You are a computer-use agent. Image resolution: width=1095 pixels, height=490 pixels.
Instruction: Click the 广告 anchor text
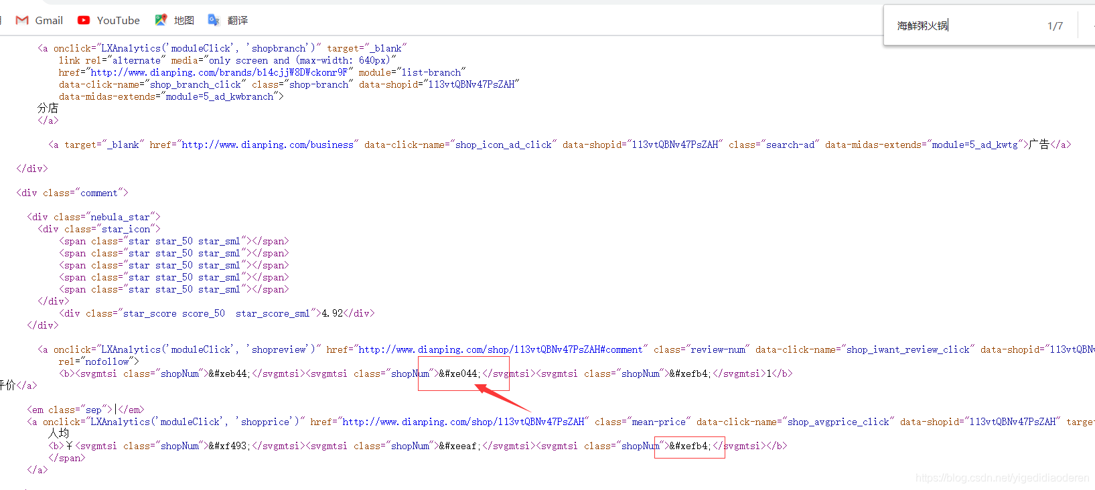[1039, 145]
